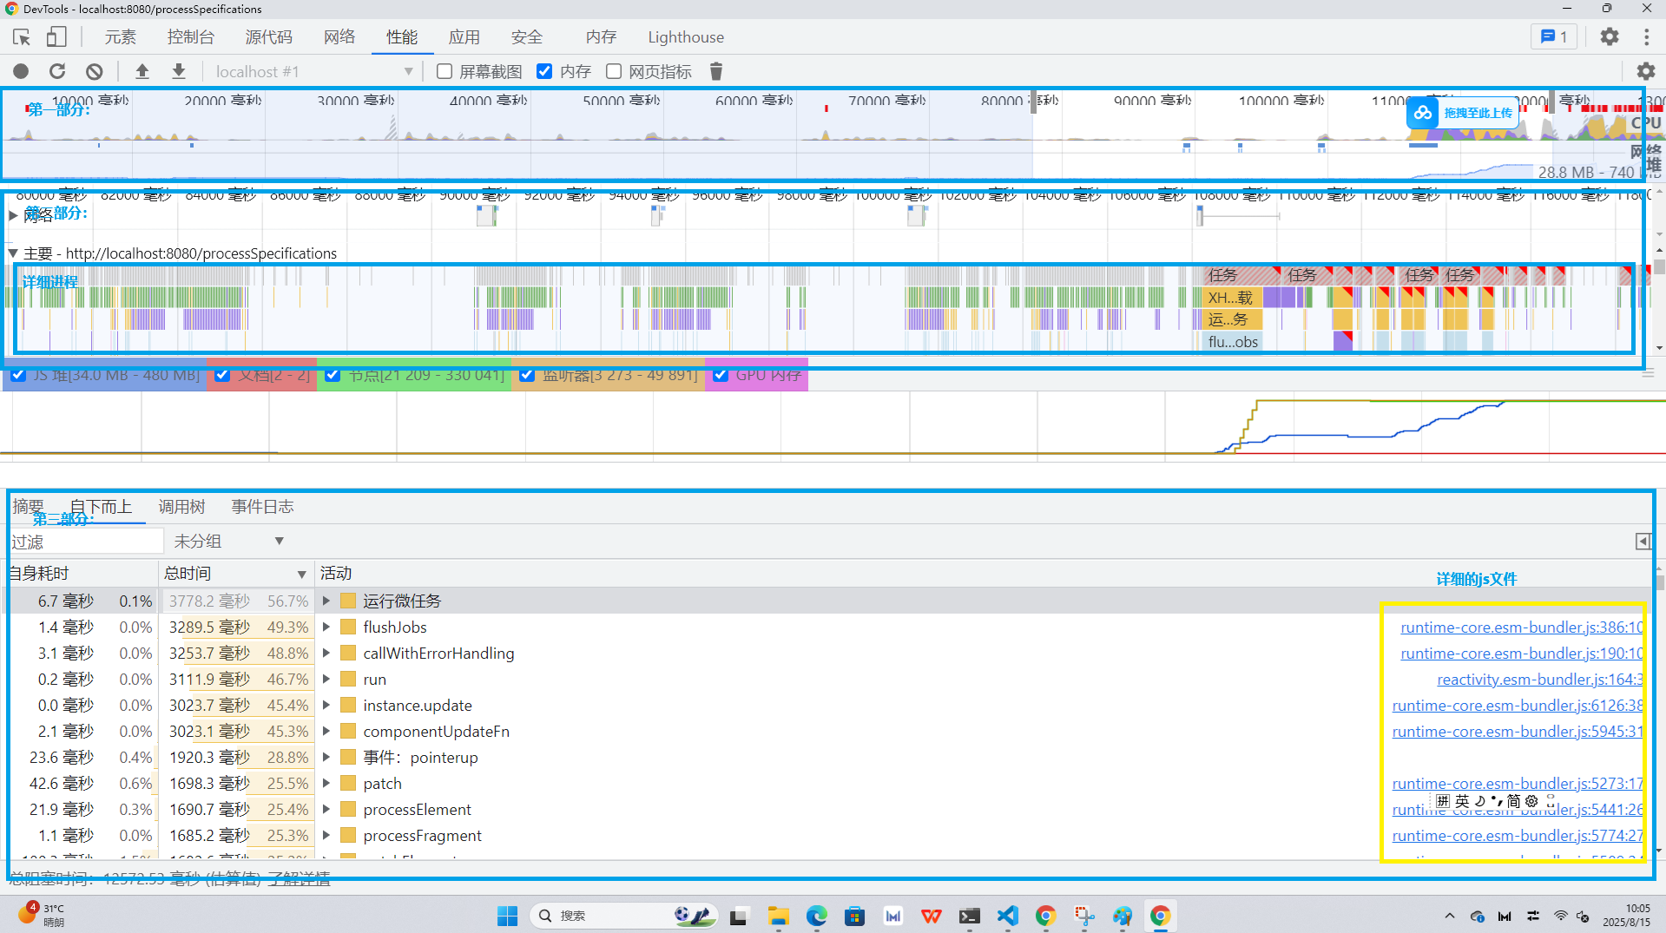The width and height of the screenshot is (1666, 933).
Task: Expand the callWithErrorHandling row
Action: (326, 653)
